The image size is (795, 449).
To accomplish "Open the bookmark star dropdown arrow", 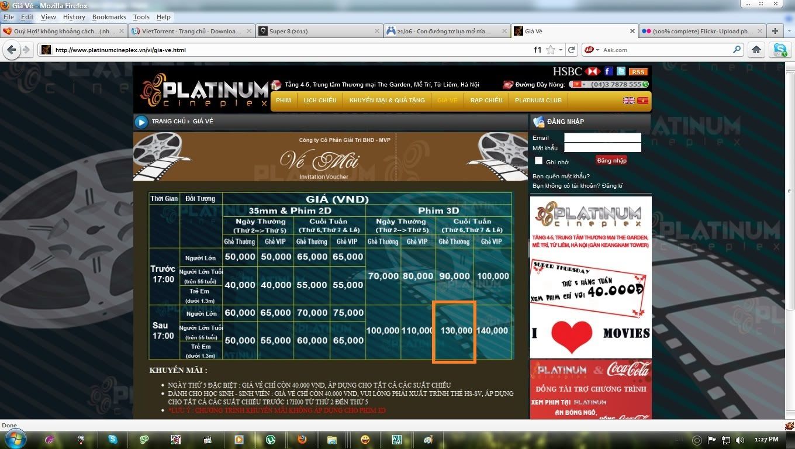I will [x=561, y=50].
